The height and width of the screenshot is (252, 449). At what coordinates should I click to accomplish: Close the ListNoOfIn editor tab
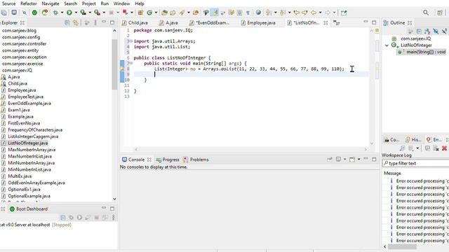(x=326, y=22)
